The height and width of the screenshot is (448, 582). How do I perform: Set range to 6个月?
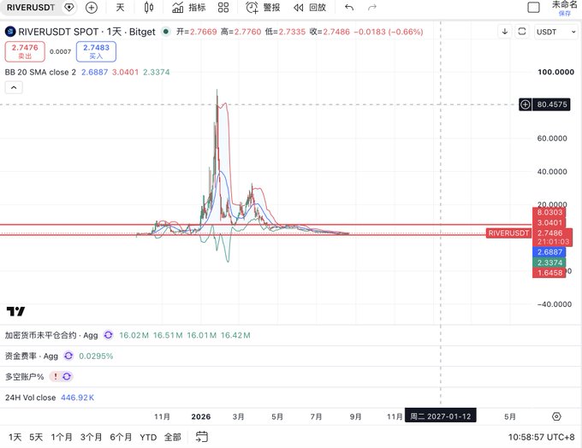121,437
